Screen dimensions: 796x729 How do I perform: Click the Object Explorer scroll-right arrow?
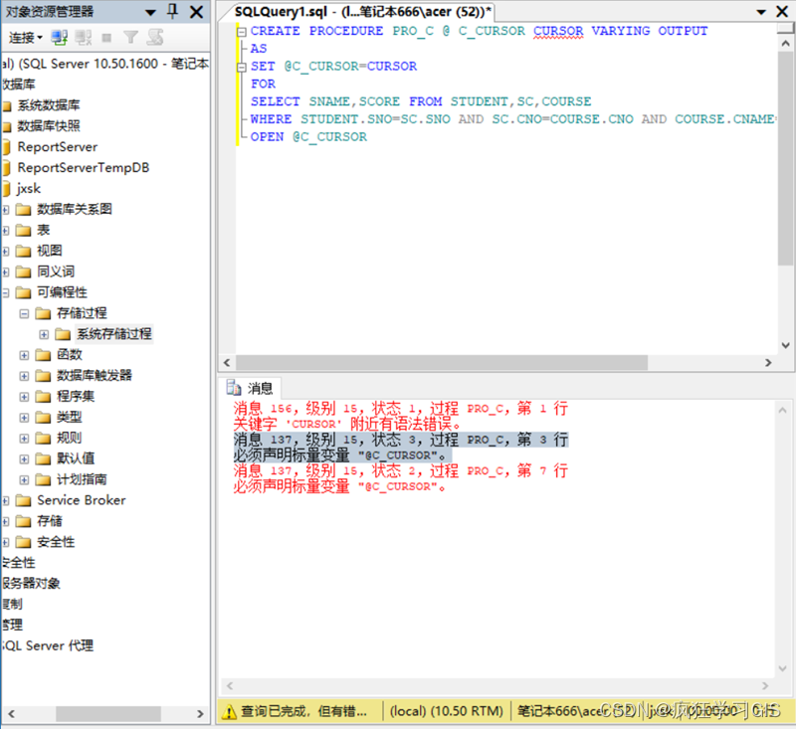pos(200,714)
